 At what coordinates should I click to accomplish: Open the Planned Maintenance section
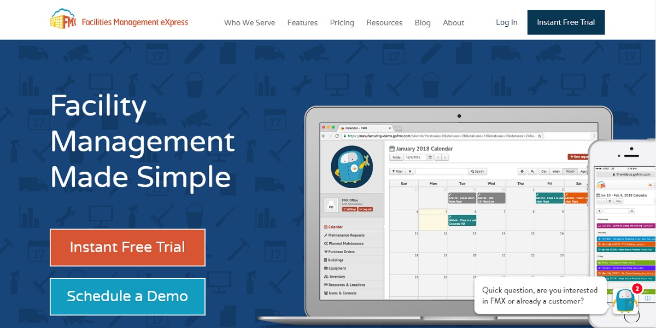(x=345, y=243)
